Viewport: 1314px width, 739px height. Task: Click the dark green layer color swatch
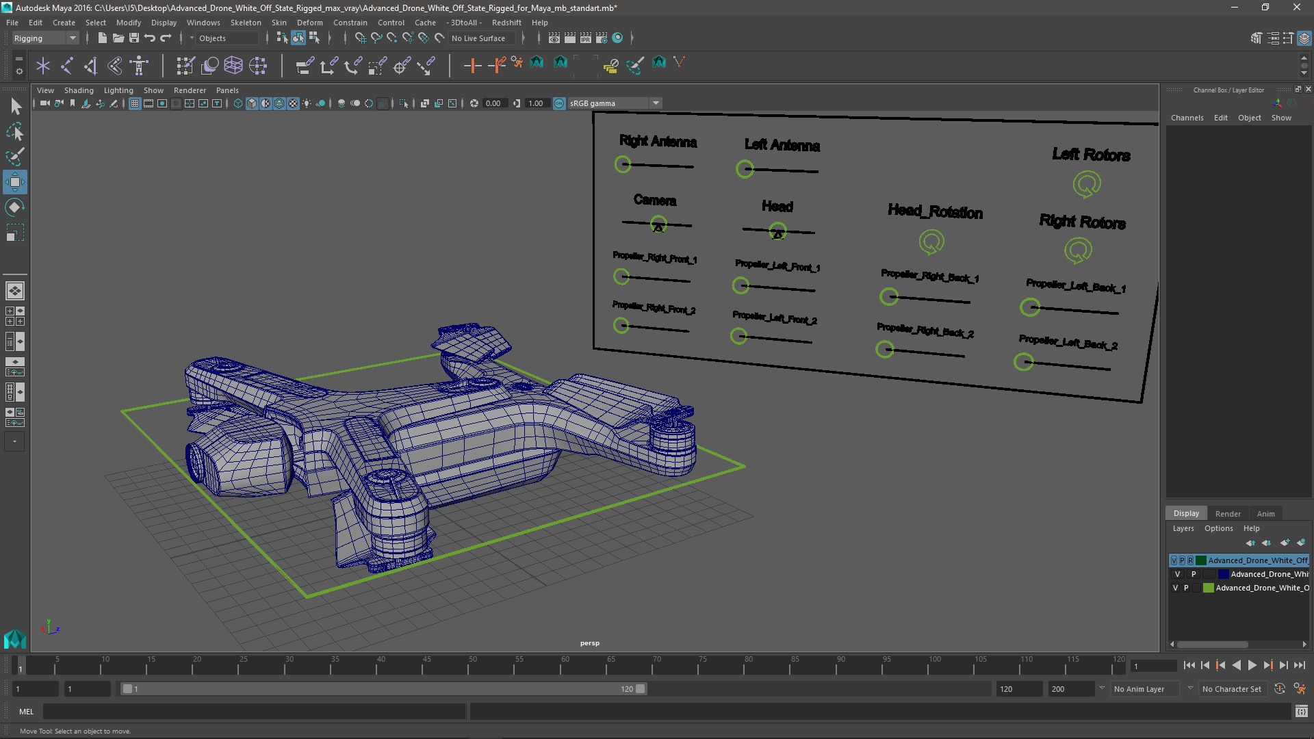point(1201,560)
